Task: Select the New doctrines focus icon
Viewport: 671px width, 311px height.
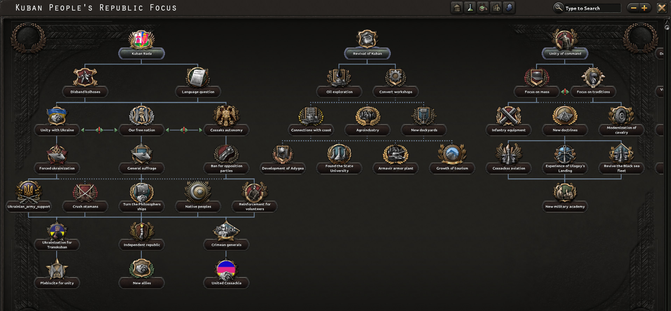Action: (565, 116)
